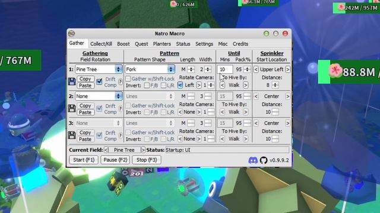Click the row 2 save disk icon
The height and width of the screenshot is (213, 380).
[72, 108]
